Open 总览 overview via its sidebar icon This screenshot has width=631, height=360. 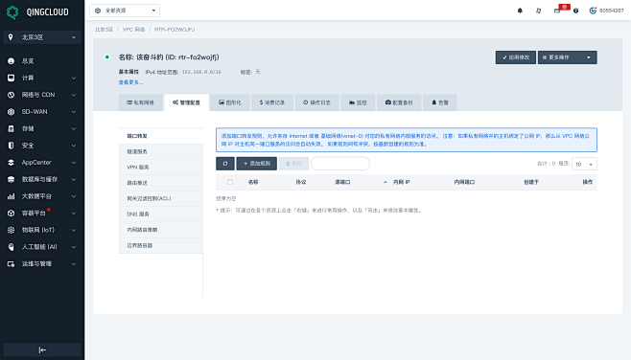click(x=11, y=61)
